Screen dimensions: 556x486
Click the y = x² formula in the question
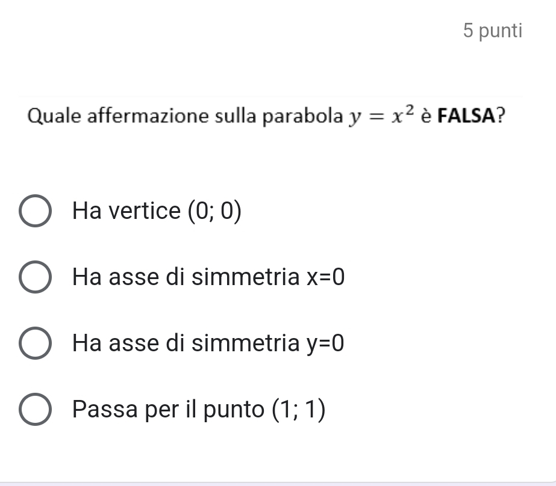click(381, 114)
